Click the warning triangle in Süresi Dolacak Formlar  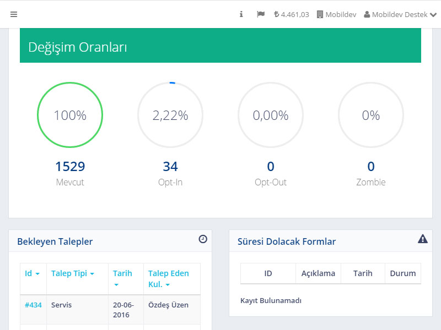pyautogui.click(x=423, y=239)
